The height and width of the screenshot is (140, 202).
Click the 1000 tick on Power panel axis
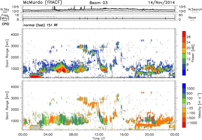coord(15,68)
